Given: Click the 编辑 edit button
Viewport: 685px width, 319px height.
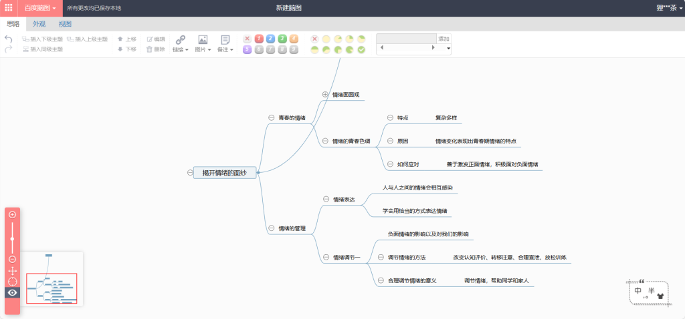Looking at the screenshot, I should [x=156, y=39].
